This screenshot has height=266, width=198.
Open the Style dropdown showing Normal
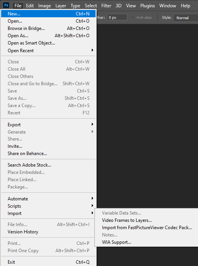186,18
